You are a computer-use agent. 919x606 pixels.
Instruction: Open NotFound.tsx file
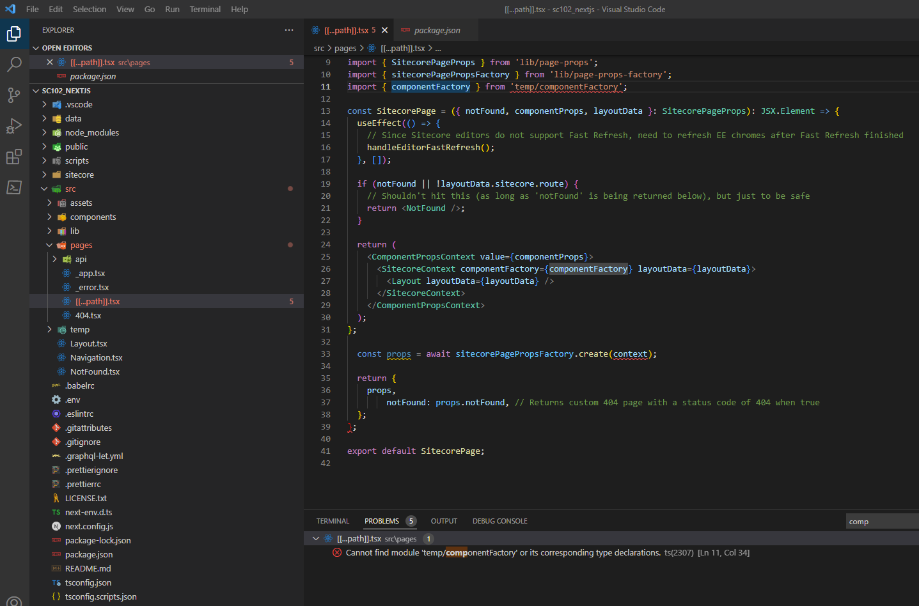tap(166, 371)
